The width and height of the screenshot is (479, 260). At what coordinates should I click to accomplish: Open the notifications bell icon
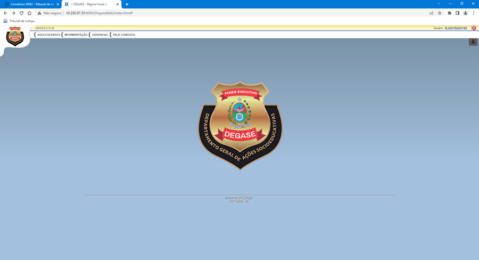point(473,42)
